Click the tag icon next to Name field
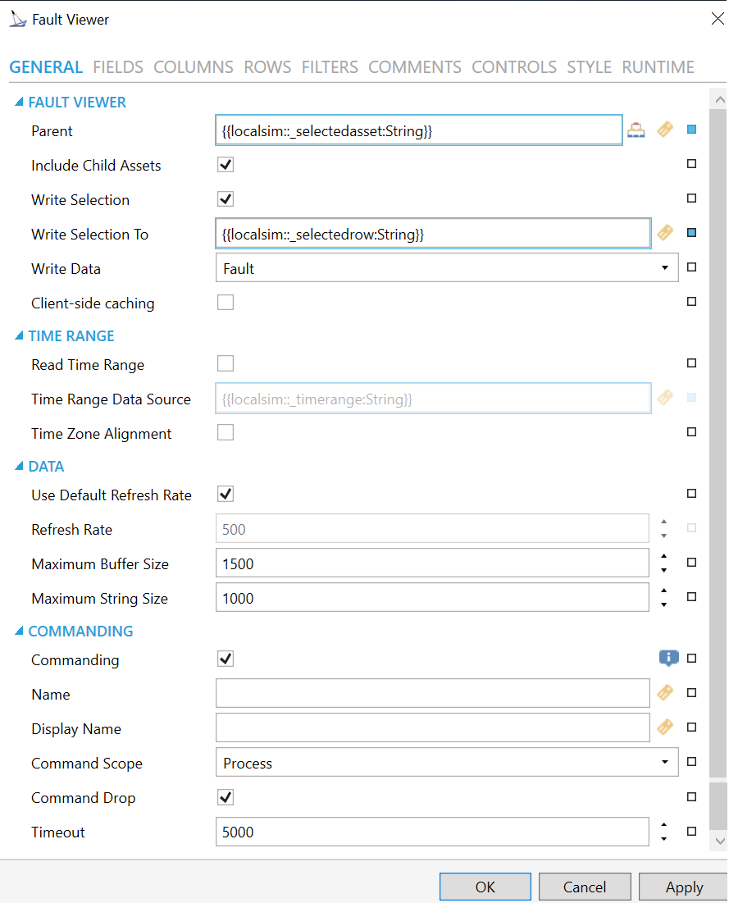Image resolution: width=729 pixels, height=903 pixels. (x=665, y=693)
